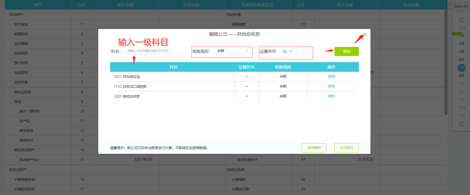Select 6月 in the month sidebar
This screenshot has width=470, height=195.
462,76
